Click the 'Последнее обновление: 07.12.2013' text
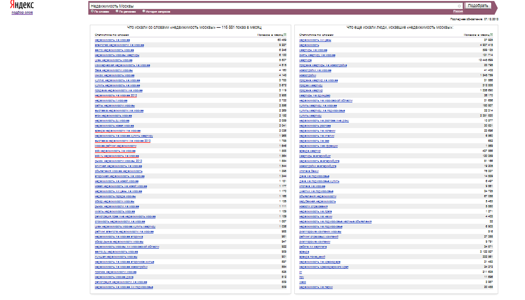This screenshot has height=300, width=525. 474,19
